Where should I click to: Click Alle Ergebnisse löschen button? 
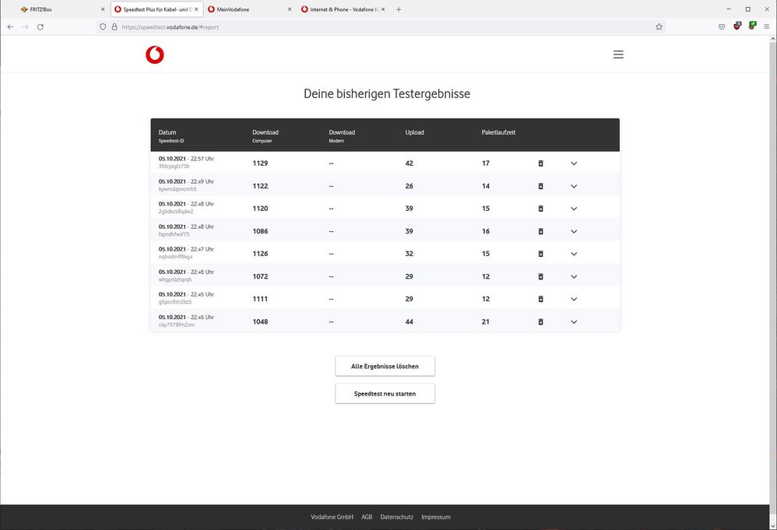385,366
